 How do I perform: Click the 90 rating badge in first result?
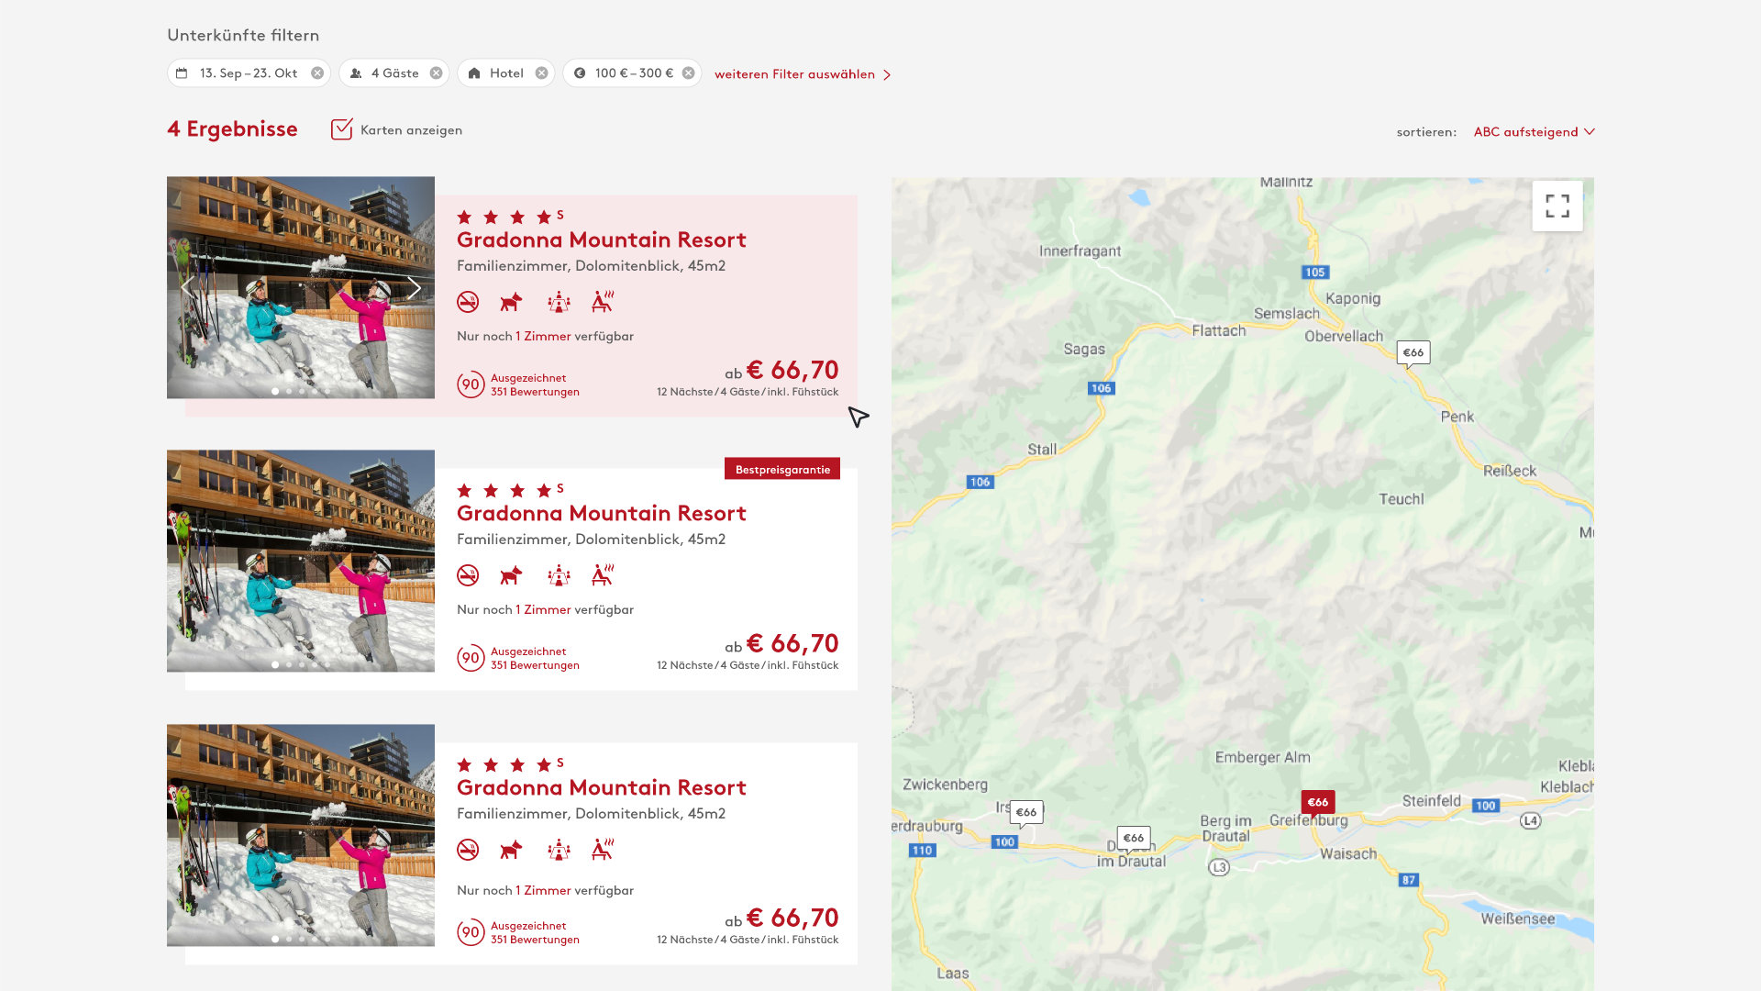(x=471, y=384)
